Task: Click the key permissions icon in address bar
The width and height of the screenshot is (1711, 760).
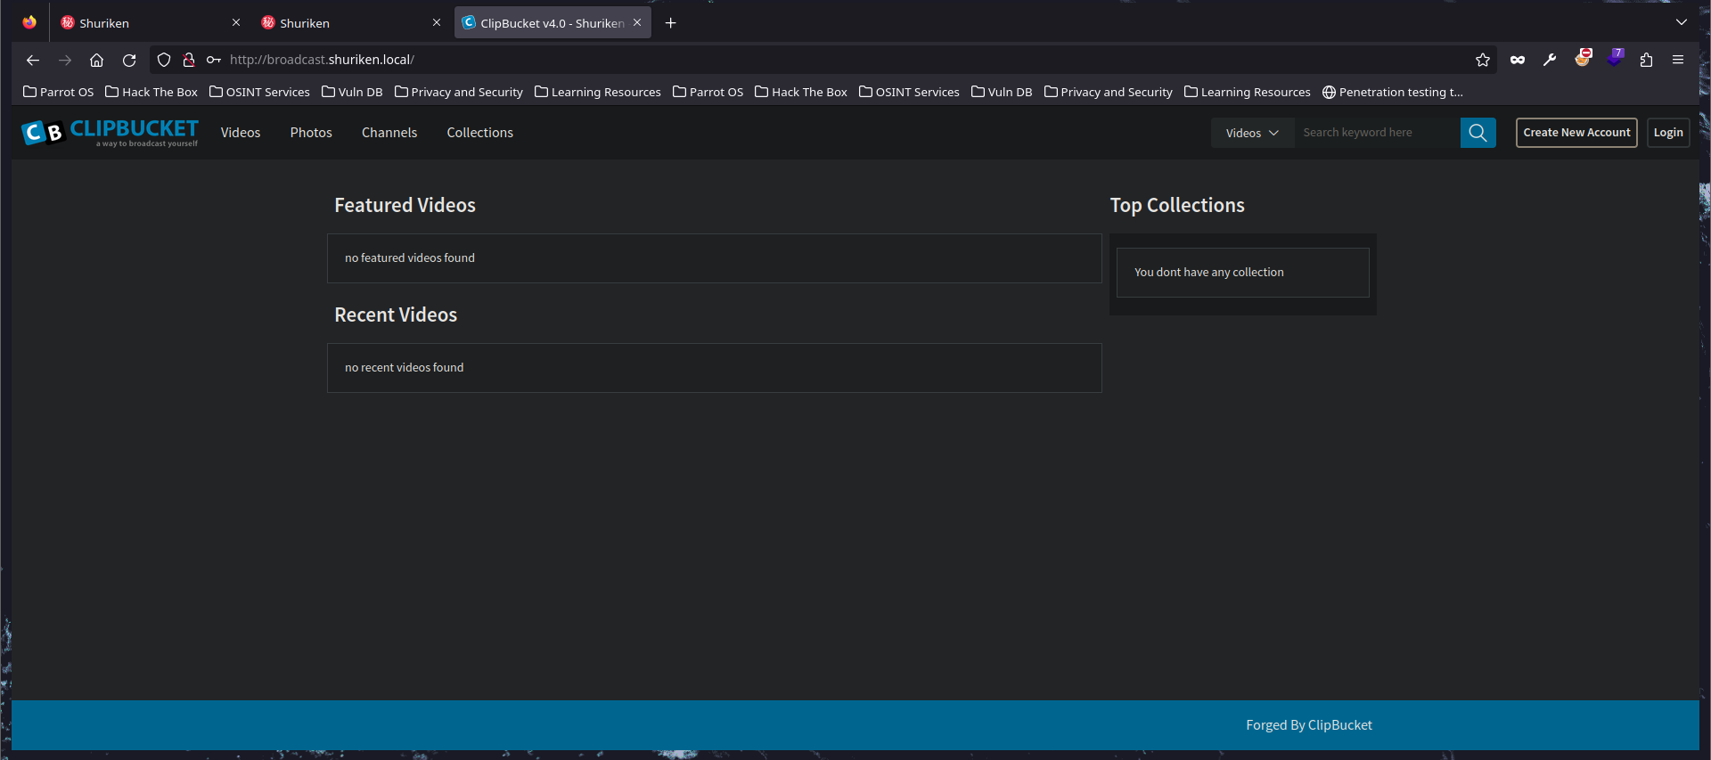Action: pyautogui.click(x=214, y=60)
